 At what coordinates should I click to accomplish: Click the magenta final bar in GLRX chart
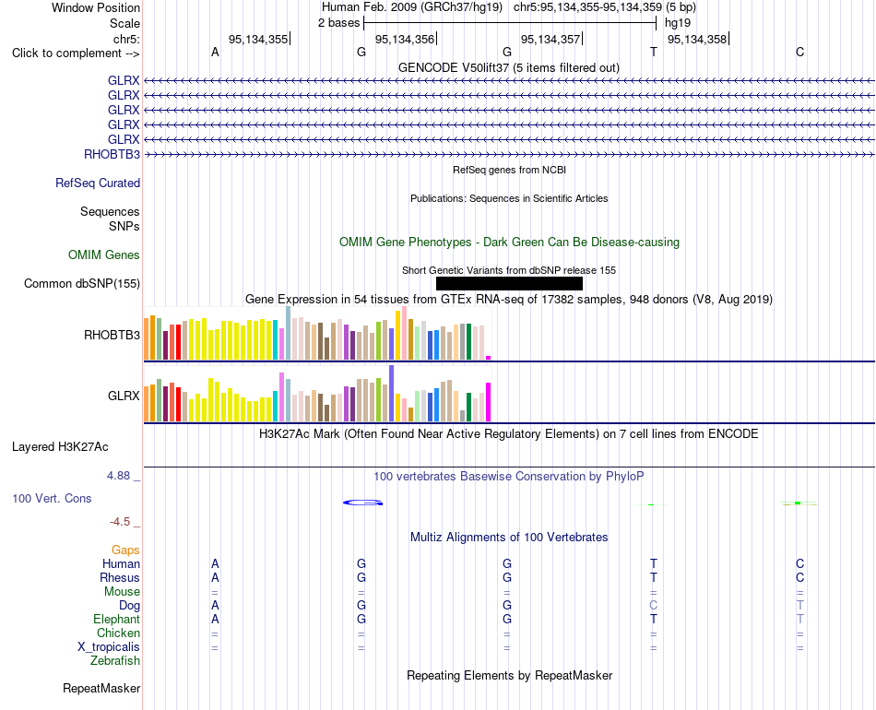point(489,402)
